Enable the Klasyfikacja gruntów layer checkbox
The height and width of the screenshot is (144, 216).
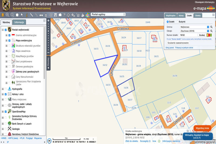pyautogui.click(x=9, y=56)
